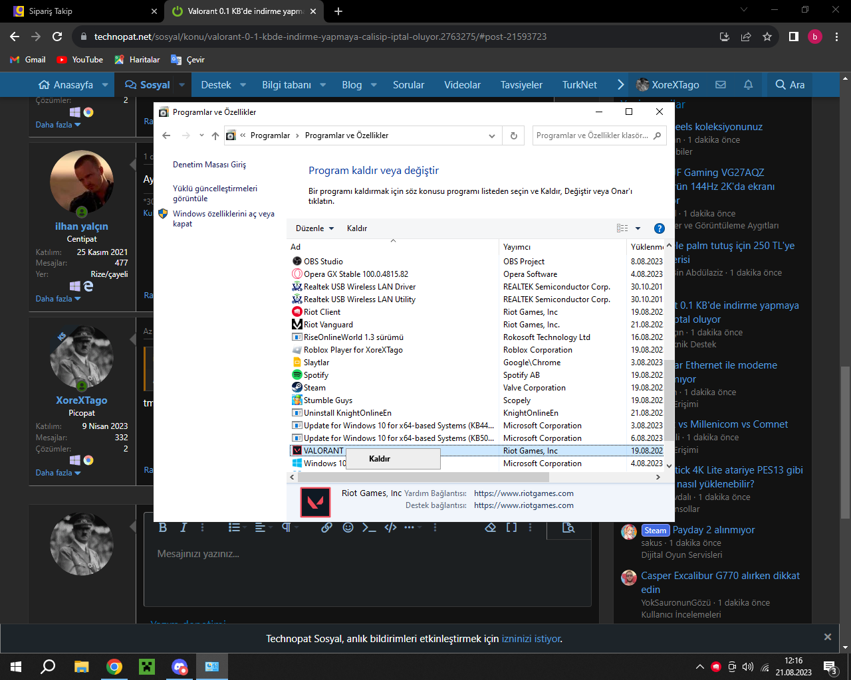Insert a code block with the angle-brackets icon
This screenshot has height=680, width=851.
391,527
